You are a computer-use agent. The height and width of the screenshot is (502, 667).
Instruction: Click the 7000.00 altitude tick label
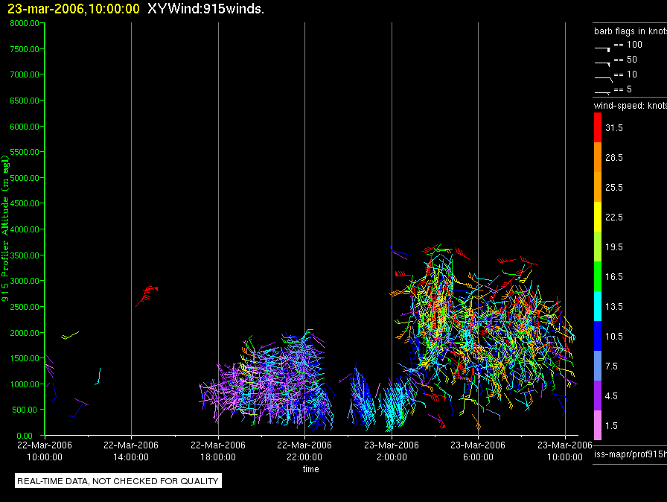[25, 74]
